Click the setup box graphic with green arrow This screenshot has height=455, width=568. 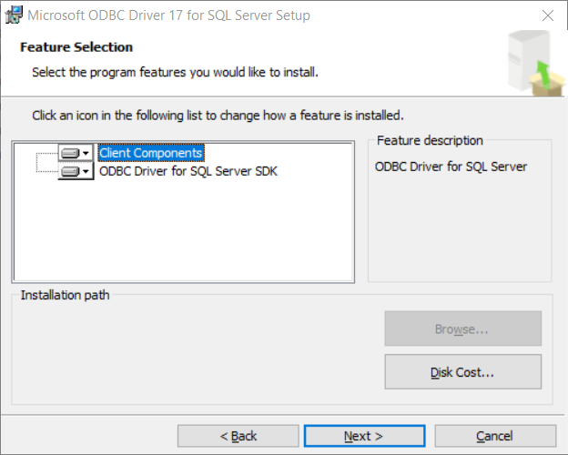pos(536,64)
